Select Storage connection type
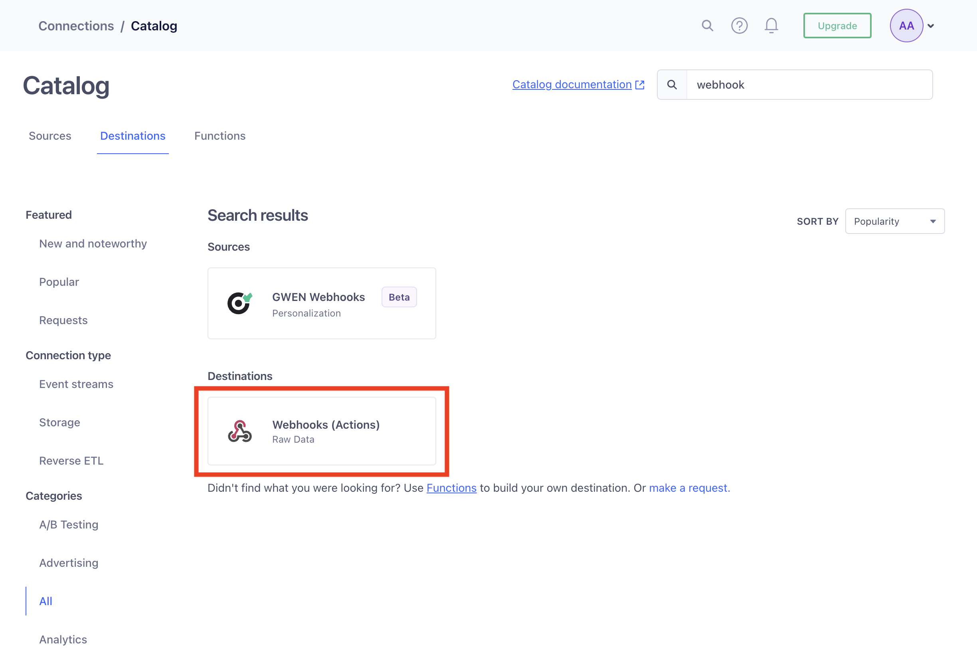Screen dimensions: 977x649 [59, 422]
